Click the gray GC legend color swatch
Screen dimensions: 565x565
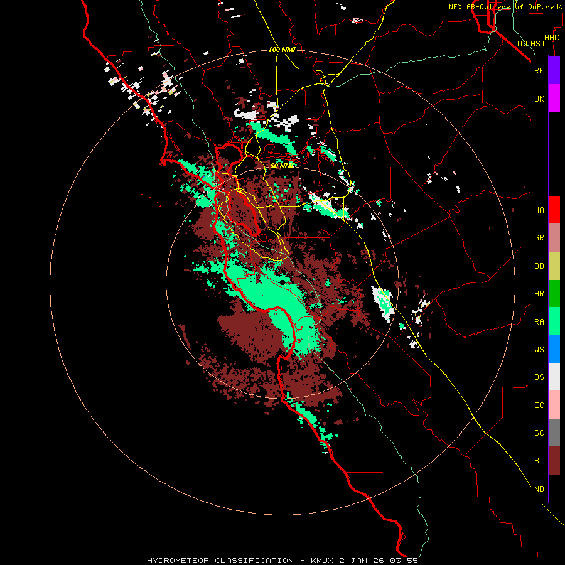coord(554,433)
